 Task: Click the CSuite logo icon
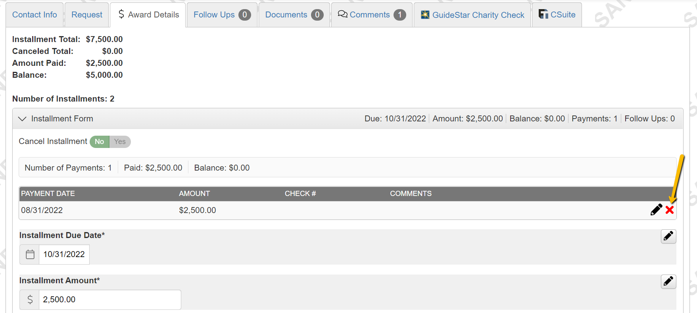tap(543, 14)
